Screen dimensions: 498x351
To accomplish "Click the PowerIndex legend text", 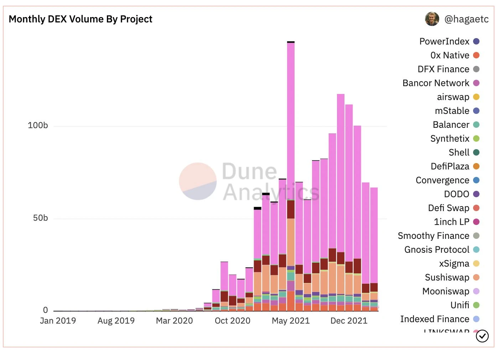I will (x=444, y=42).
